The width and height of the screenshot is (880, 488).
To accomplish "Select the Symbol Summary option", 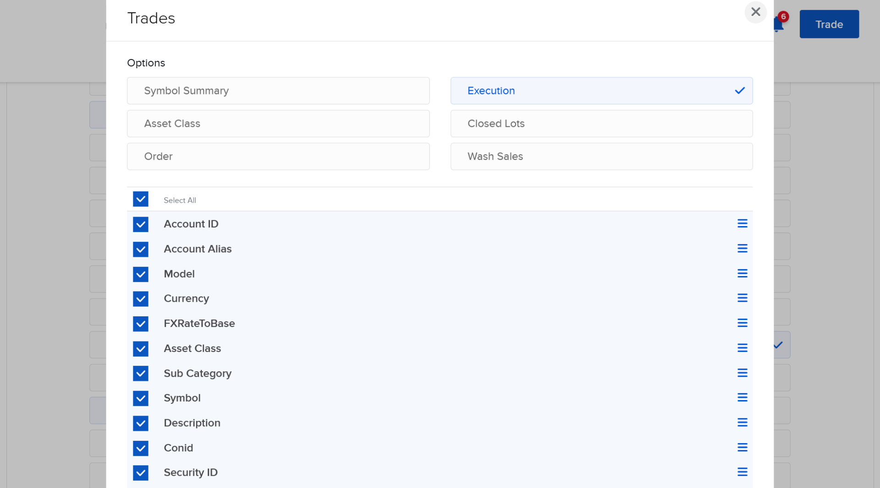I will (x=278, y=91).
